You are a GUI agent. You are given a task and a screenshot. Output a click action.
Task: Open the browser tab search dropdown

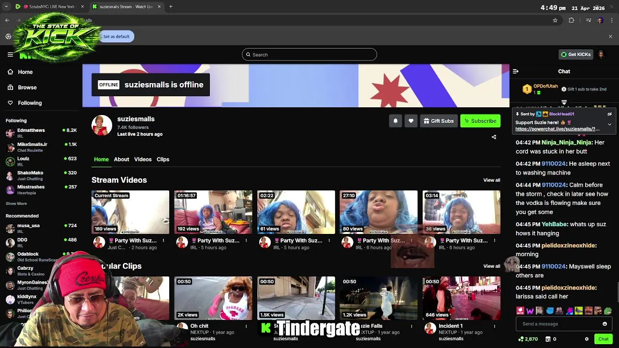[6, 7]
